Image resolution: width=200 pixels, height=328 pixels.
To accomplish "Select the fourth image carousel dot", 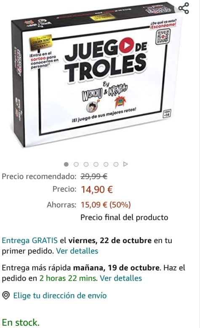I will click(96, 164).
